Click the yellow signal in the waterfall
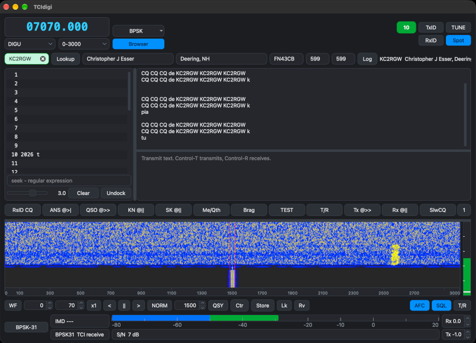 395,255
